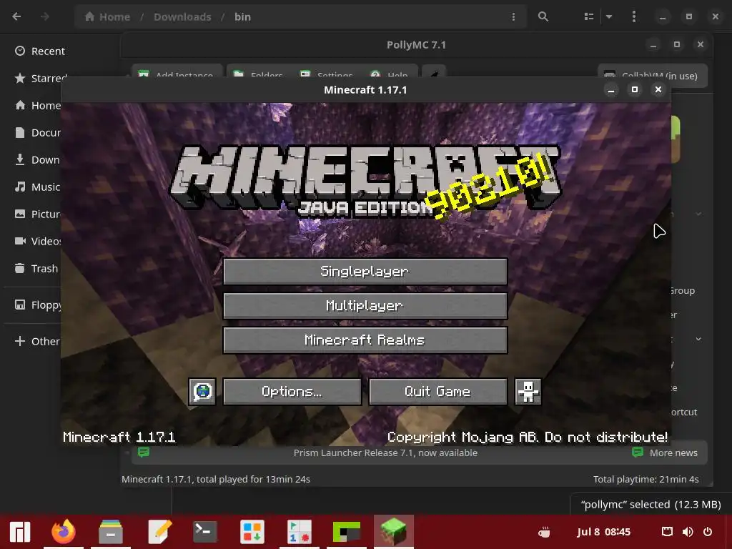The width and height of the screenshot is (732, 549).
Task: Click the Minecraft 1.17.1 window title
Action: 365,89
